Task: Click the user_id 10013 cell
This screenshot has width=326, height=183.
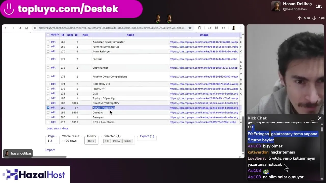Action: click(x=72, y=122)
